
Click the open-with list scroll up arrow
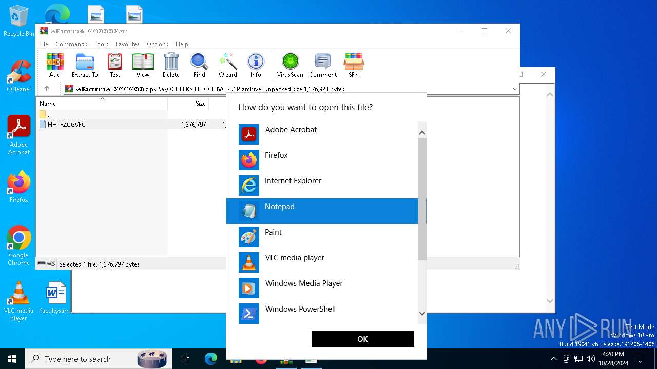tap(422, 133)
